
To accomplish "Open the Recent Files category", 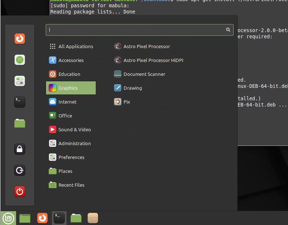I will 71,185.
